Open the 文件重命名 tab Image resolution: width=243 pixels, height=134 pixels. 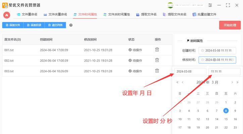(x=27, y=14)
